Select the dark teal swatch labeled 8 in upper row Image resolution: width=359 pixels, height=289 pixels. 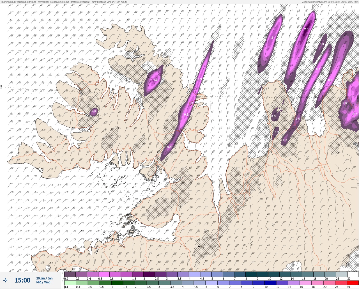point(251,274)
